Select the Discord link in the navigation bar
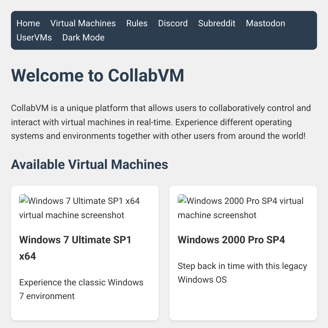This screenshot has width=328, height=328. (x=173, y=24)
